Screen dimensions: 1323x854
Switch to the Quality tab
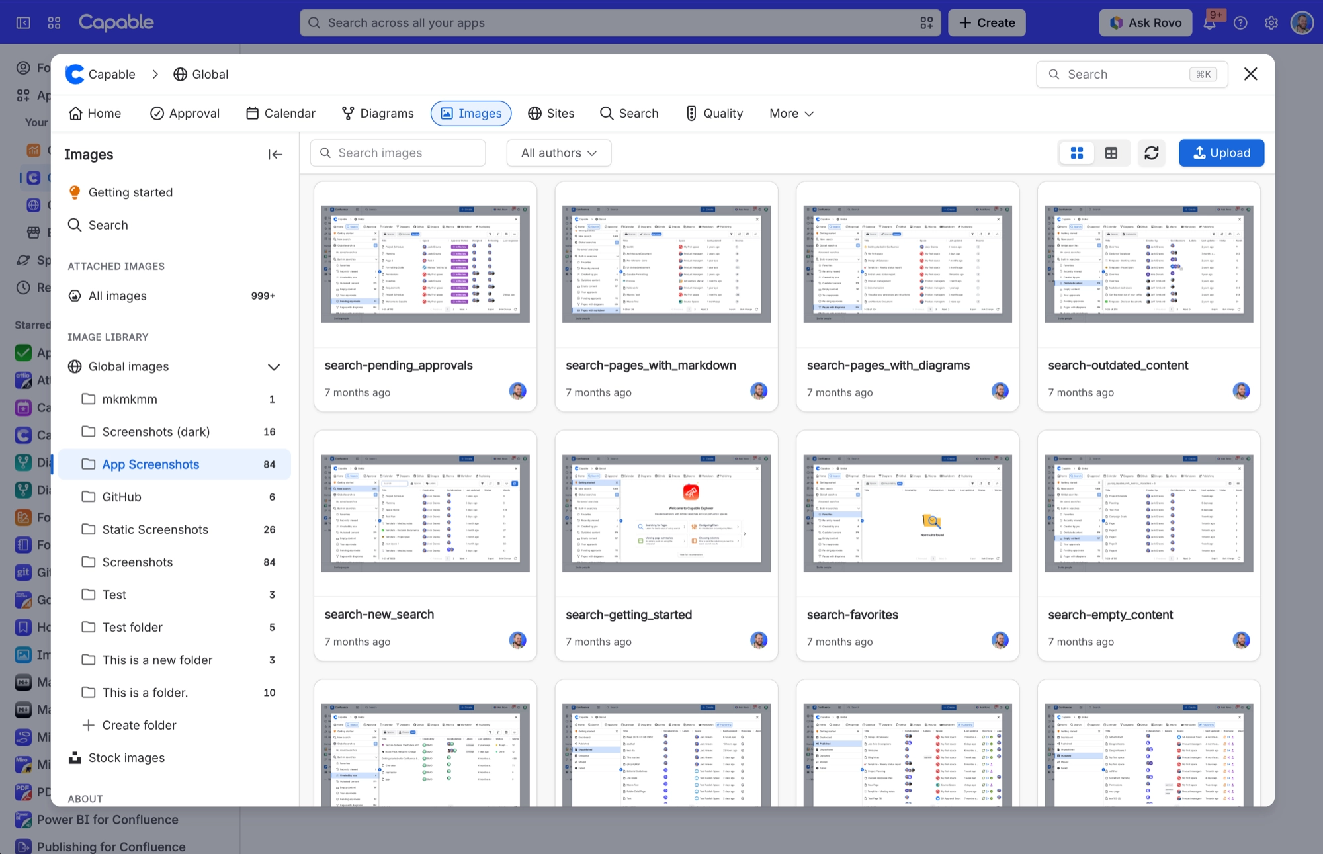[714, 114]
